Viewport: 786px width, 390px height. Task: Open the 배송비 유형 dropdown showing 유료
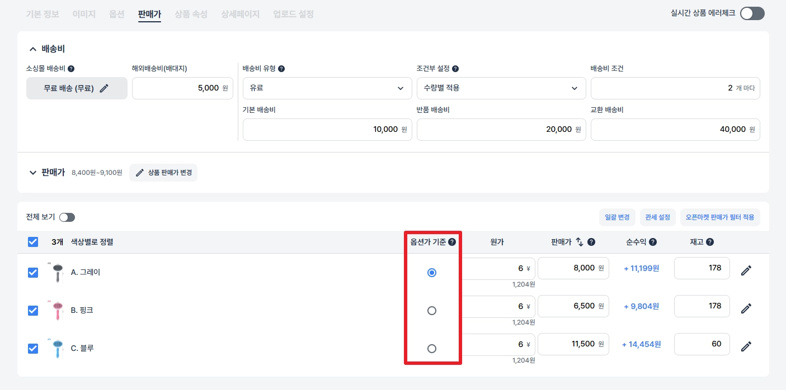(327, 88)
